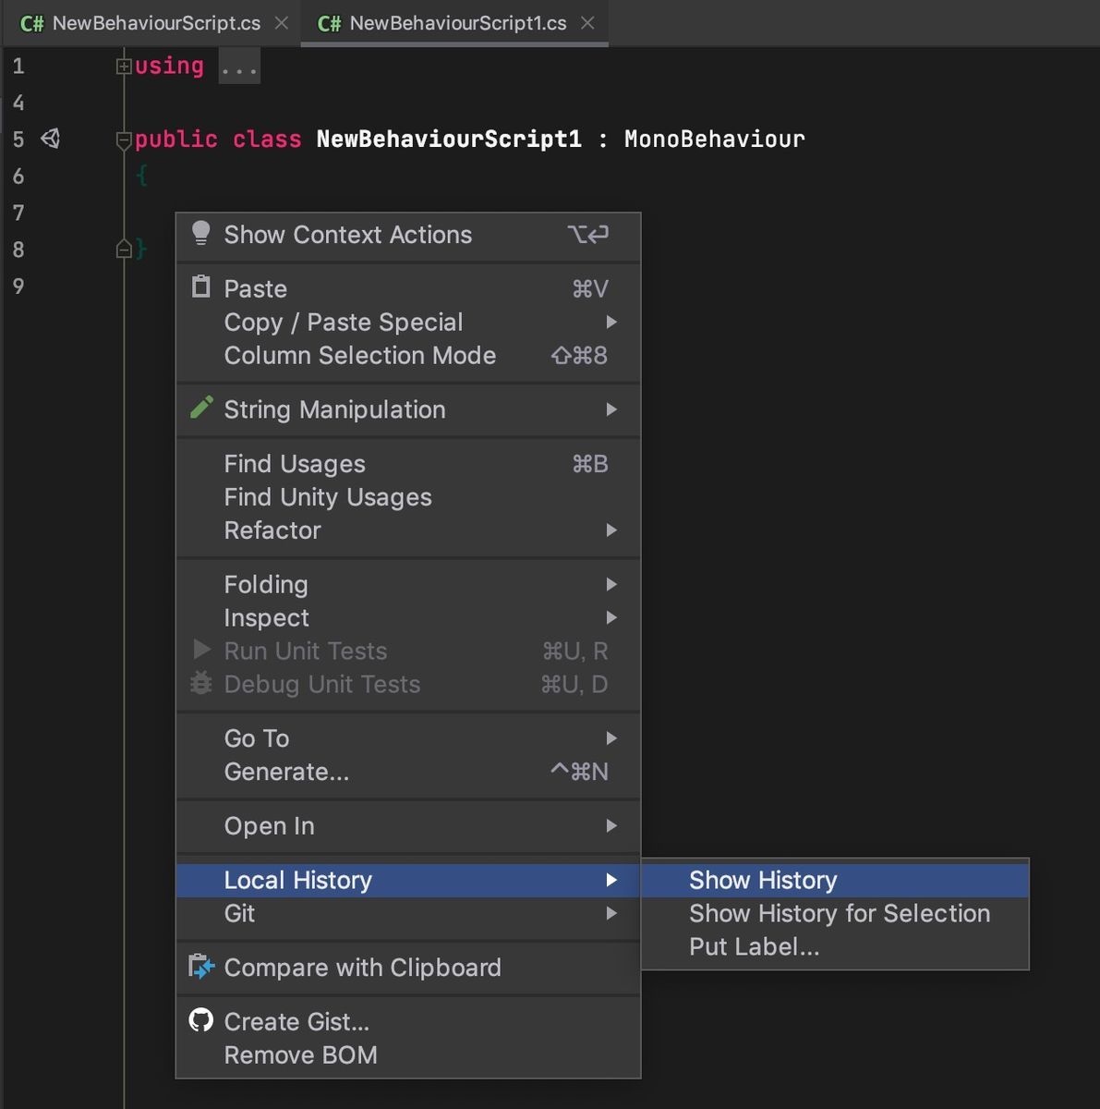Screen dimensions: 1100x1109
Task: Click the play icon next to Run Unit Tests
Action: (201, 650)
